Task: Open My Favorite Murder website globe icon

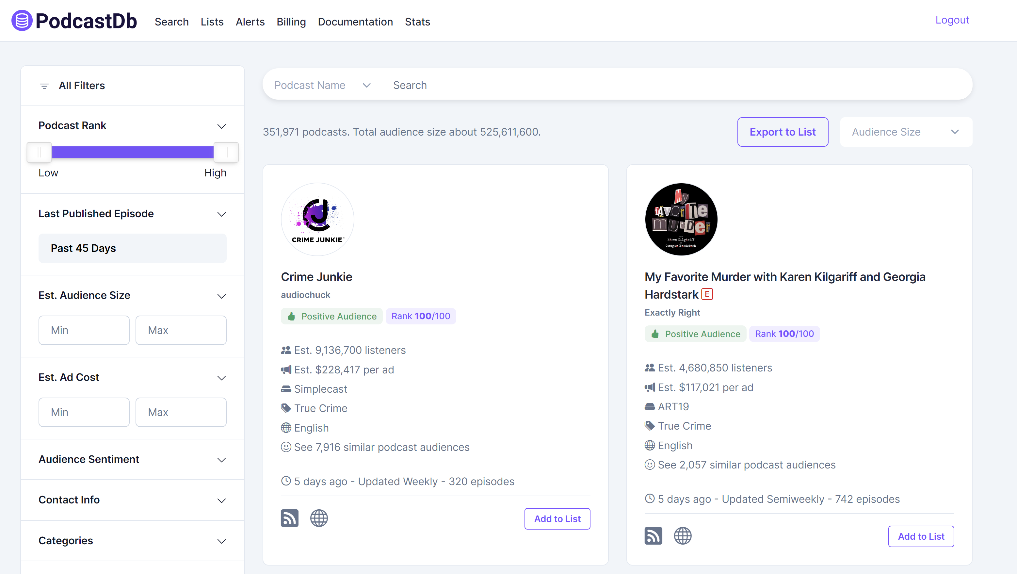Action: (682, 536)
